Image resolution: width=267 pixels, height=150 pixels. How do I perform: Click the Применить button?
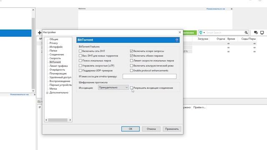172,129
